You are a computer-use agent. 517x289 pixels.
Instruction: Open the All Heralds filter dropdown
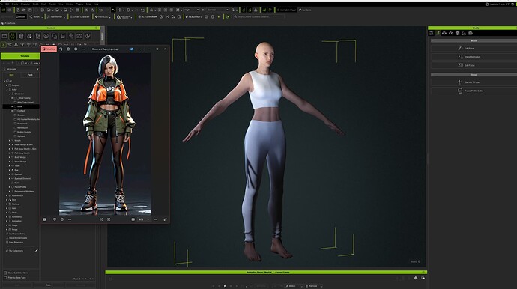click(21, 69)
